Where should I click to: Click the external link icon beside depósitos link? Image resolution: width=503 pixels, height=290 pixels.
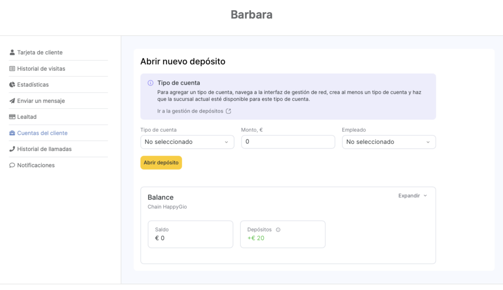228,111
